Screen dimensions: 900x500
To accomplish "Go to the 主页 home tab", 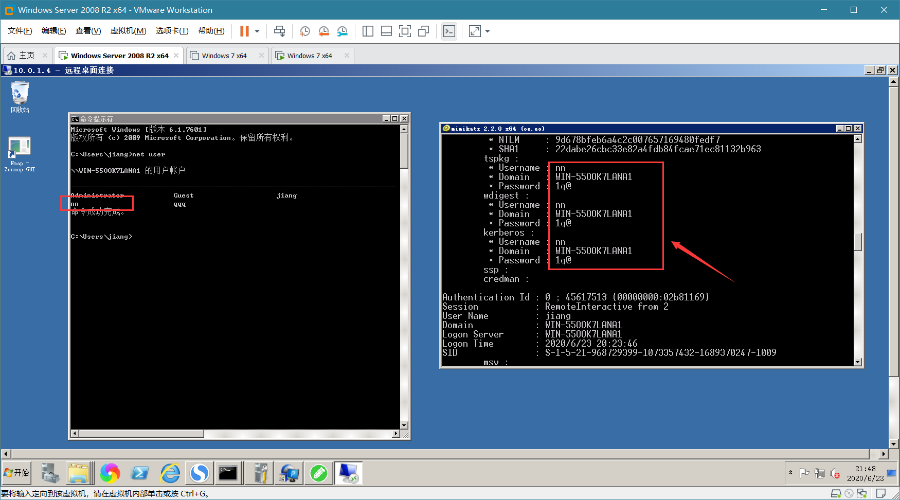I will 27,56.
